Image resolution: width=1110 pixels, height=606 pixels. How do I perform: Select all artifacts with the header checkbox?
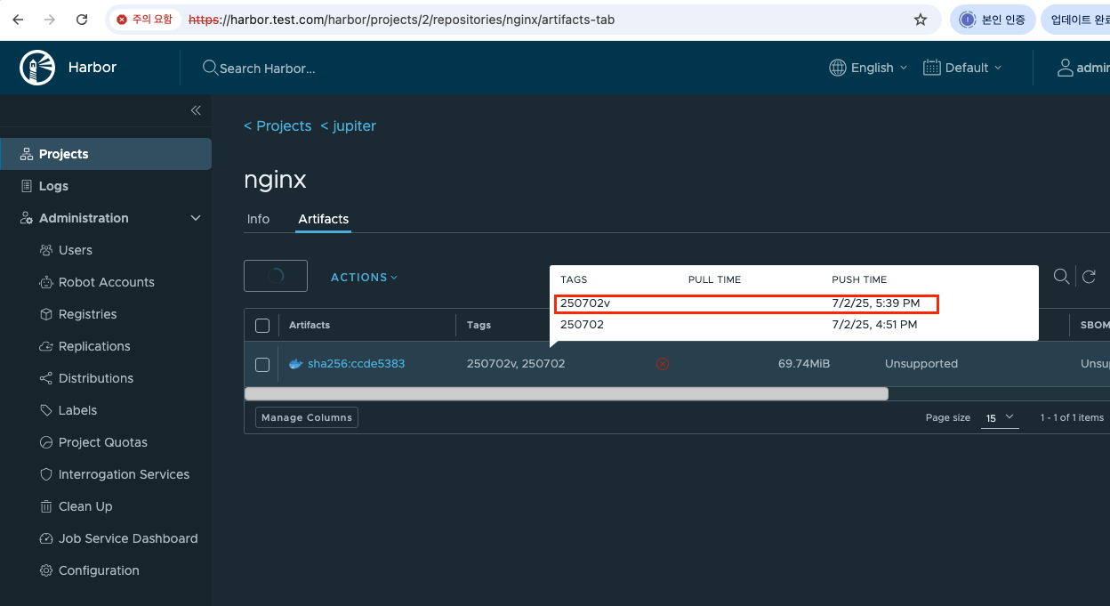pos(262,326)
